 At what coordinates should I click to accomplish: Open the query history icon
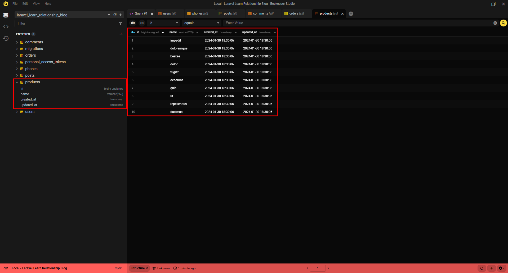pyautogui.click(x=6, y=39)
